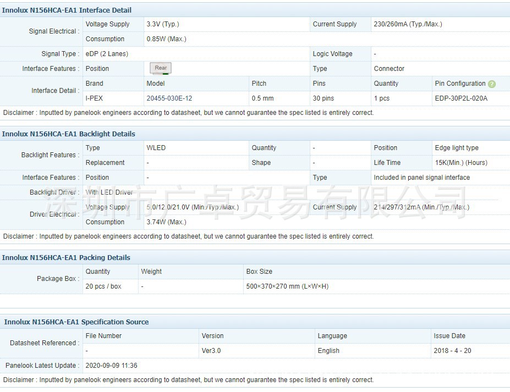510x392 pixels.
Task: Click the 'Edge light type' position value
Action: click(x=457, y=148)
